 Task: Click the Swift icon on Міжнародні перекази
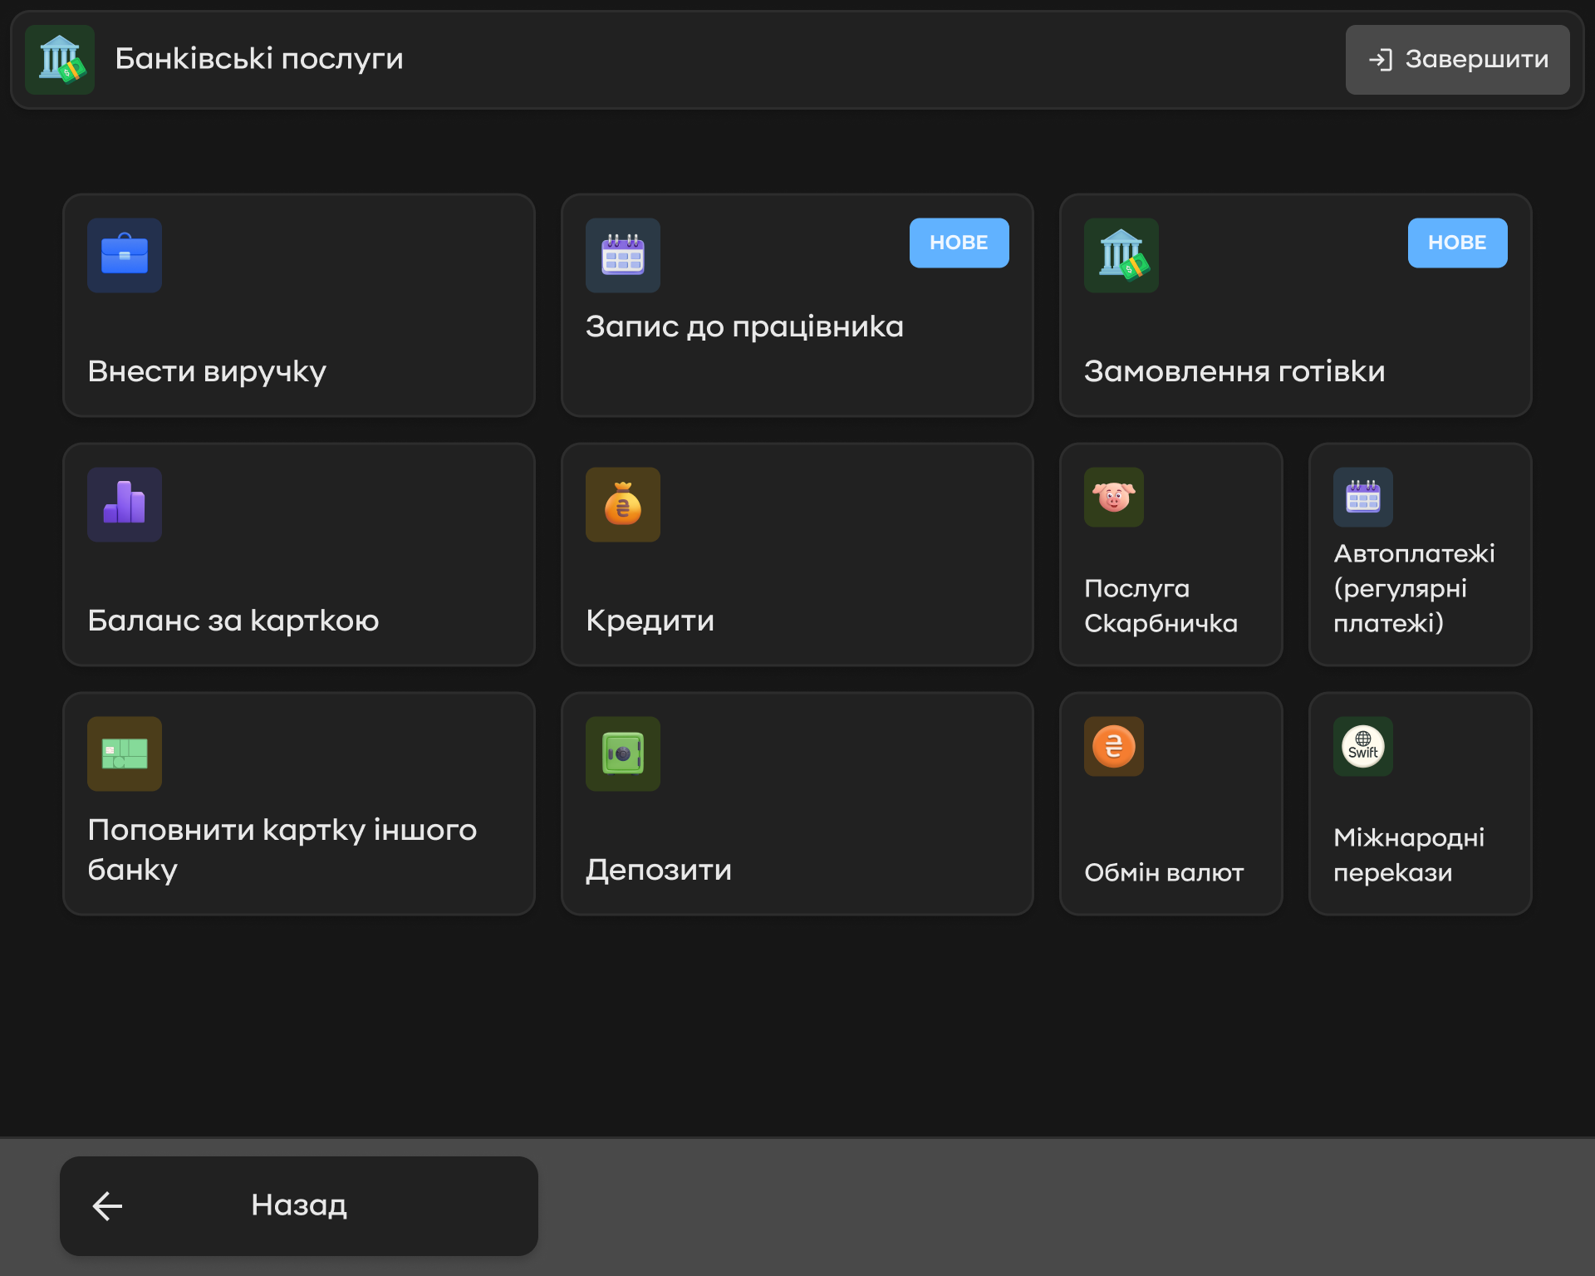[1363, 746]
